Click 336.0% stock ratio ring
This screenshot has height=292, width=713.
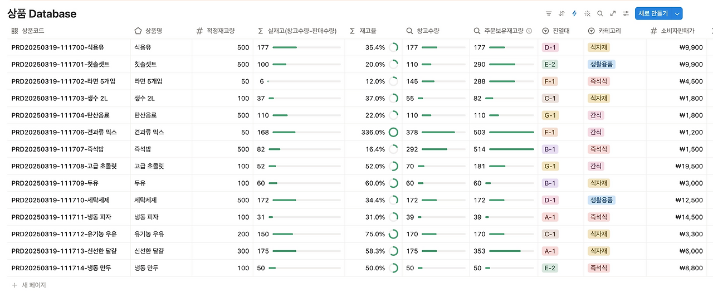click(x=393, y=132)
